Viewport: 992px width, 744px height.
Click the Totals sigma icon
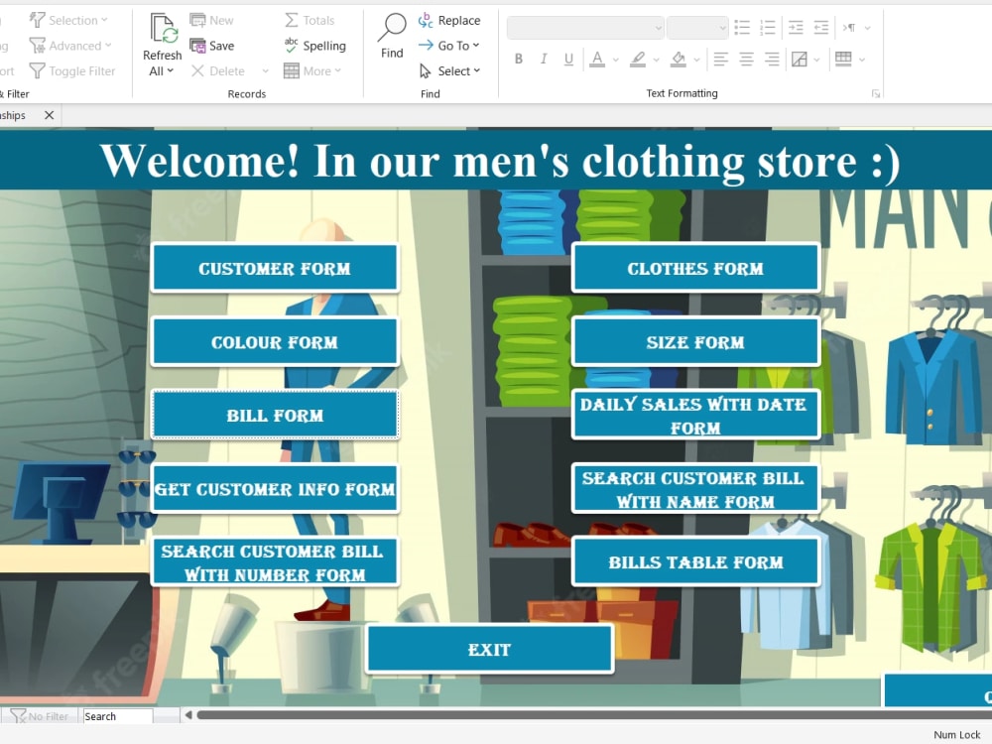coord(291,20)
